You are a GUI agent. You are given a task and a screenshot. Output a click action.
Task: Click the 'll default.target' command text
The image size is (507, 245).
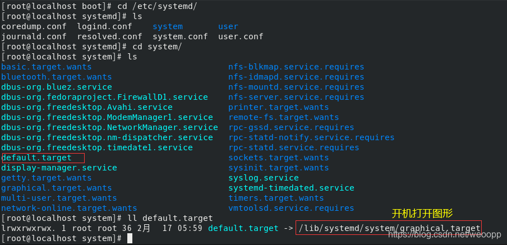coord(170,218)
